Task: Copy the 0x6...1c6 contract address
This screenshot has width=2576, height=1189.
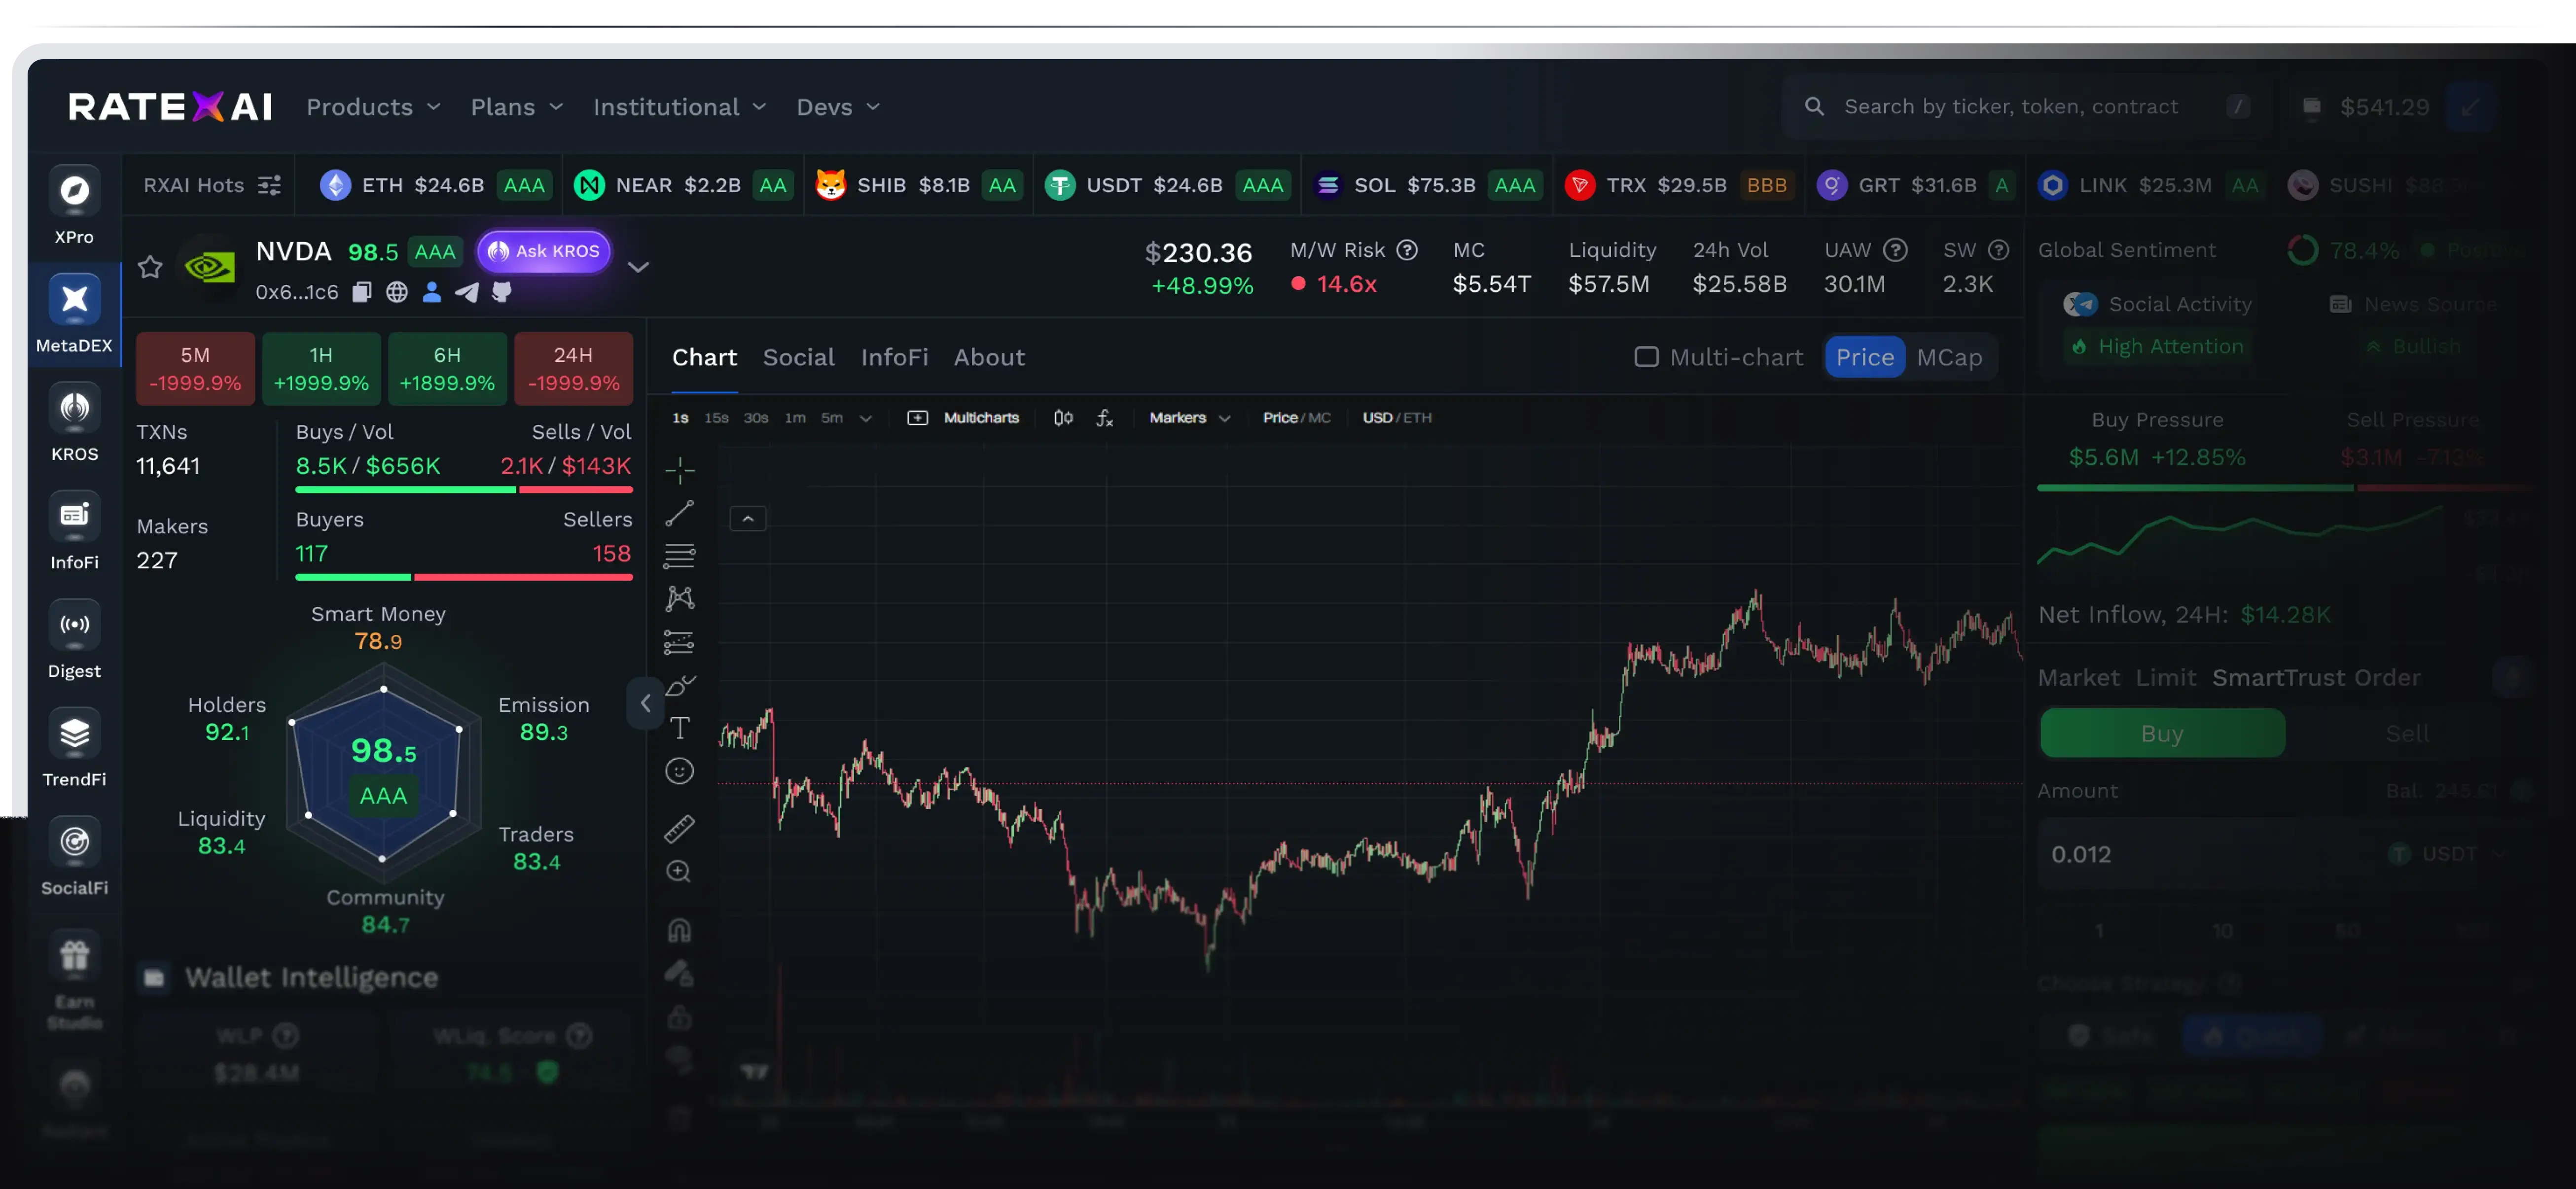Action: pos(362,292)
